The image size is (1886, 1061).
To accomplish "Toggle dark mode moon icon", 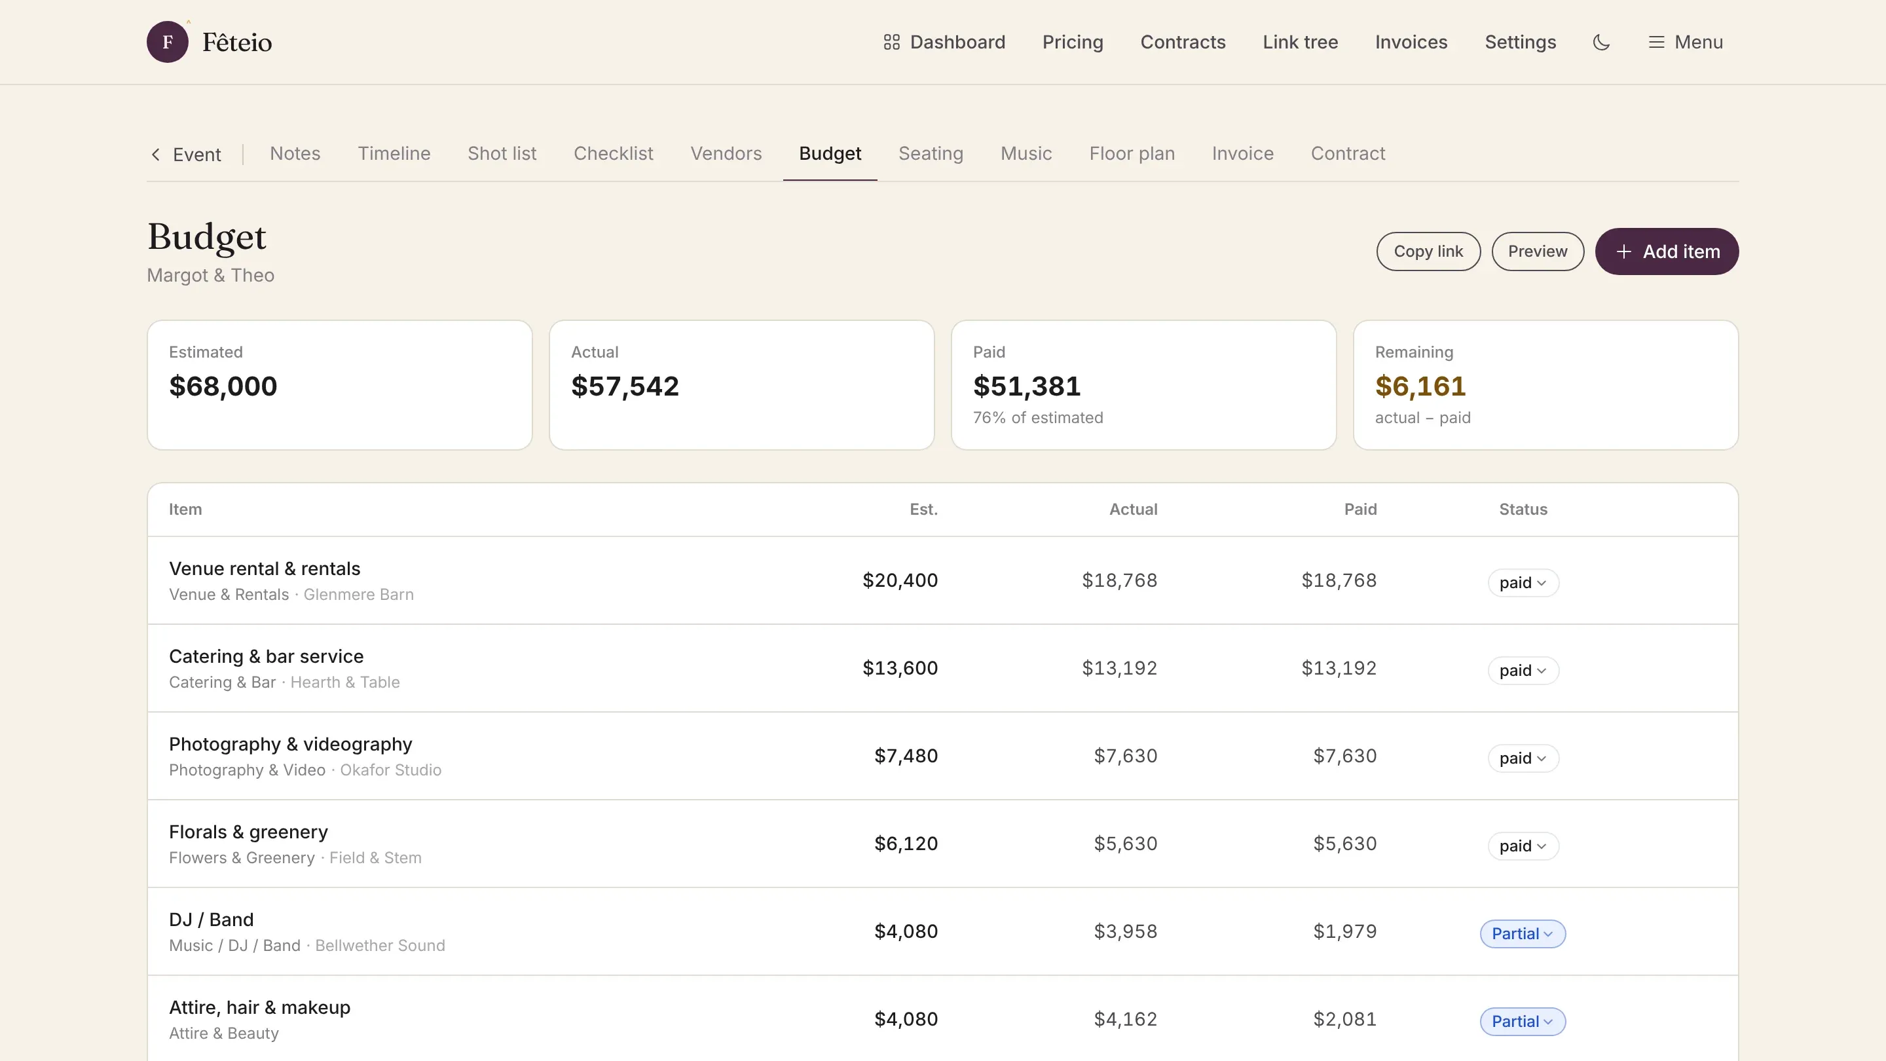I will click(1601, 43).
